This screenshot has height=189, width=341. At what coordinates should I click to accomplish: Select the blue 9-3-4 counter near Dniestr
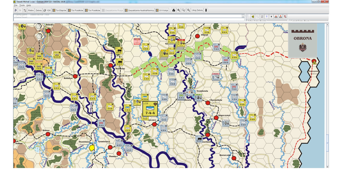pyautogui.click(x=47, y=94)
